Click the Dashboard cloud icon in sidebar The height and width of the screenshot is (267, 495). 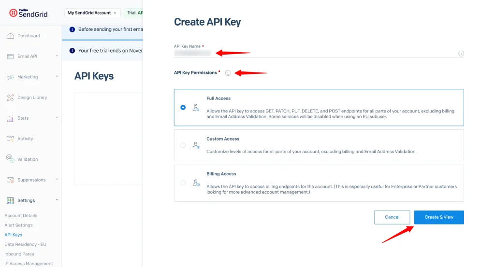click(x=10, y=36)
